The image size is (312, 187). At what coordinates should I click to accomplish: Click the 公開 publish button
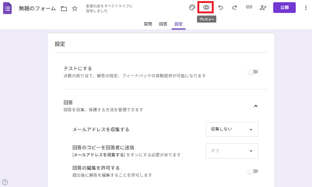[x=284, y=7]
